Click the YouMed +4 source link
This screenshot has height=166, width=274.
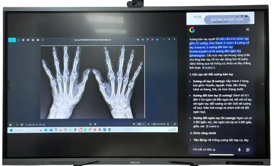(x=213, y=126)
